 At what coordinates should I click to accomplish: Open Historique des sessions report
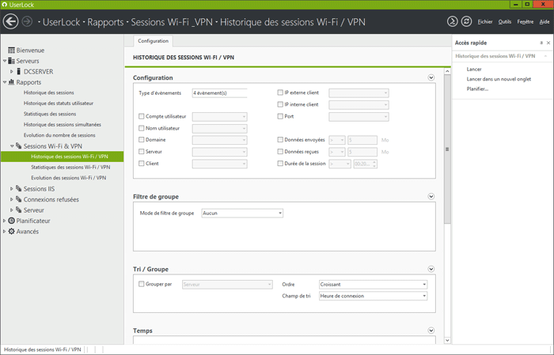click(x=49, y=93)
